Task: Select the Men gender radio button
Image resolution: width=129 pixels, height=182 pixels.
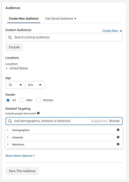Action: [22, 100]
